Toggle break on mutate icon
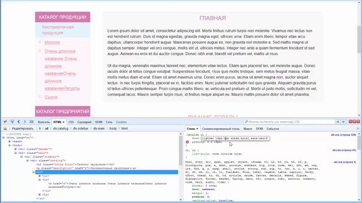Screen dimensions: 362x203 click(5, 129)
